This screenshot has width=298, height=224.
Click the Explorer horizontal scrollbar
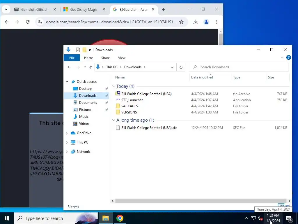(x=201, y=201)
